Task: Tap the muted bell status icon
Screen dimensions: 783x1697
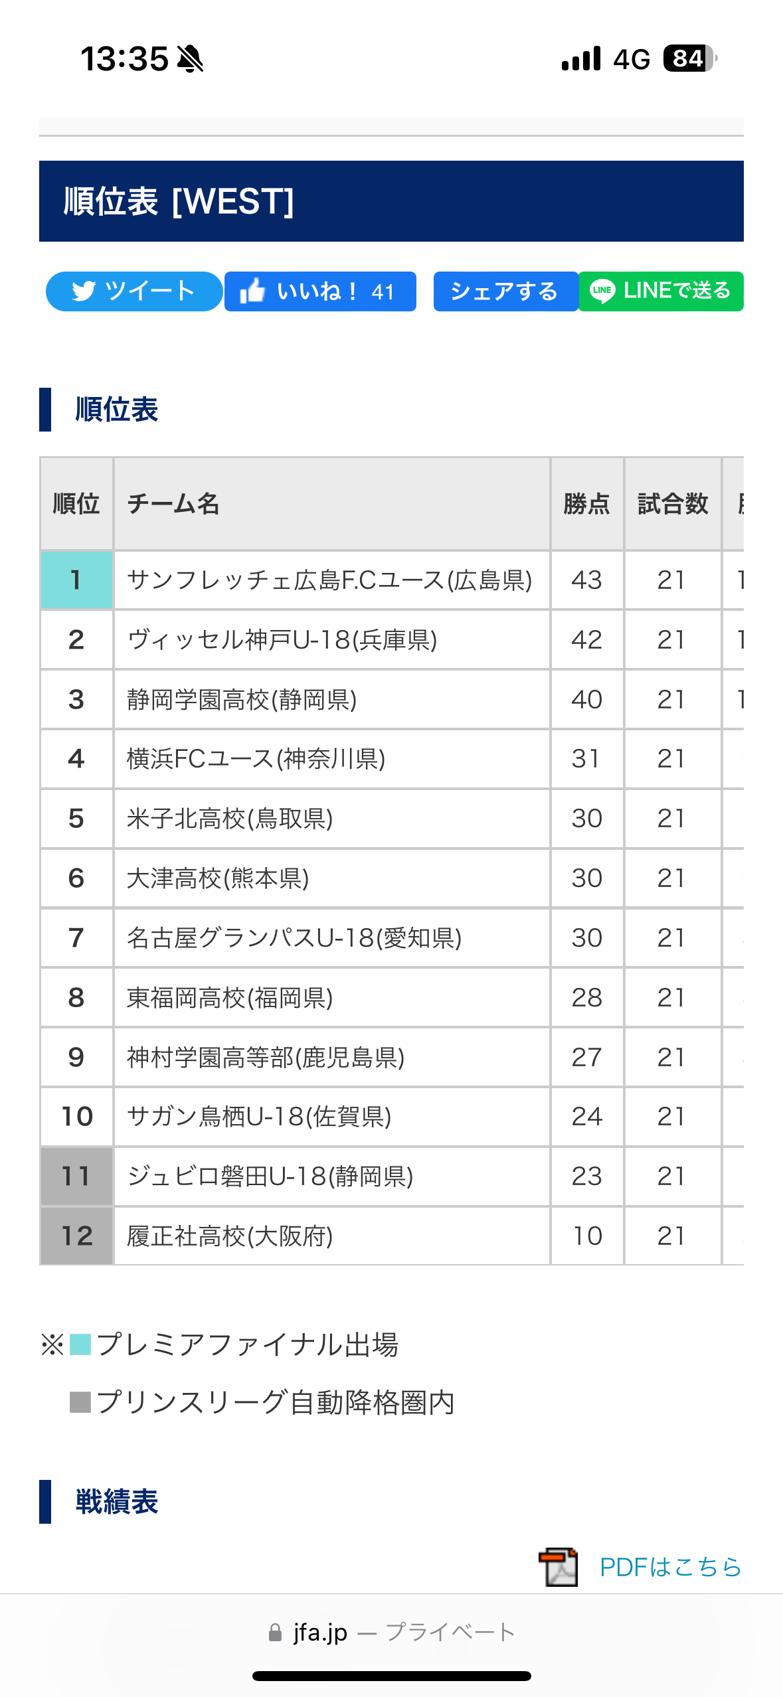Action: tap(191, 59)
